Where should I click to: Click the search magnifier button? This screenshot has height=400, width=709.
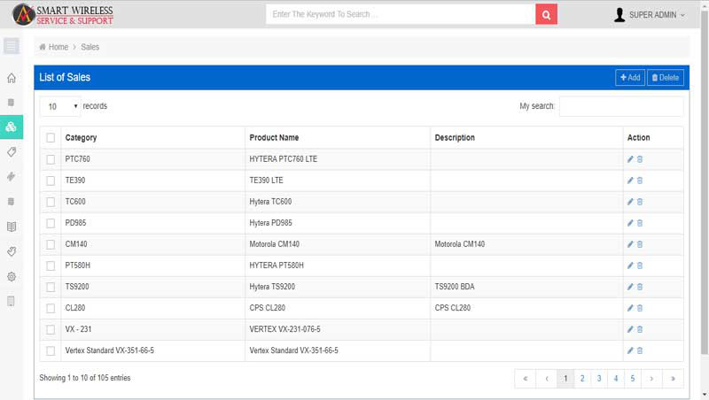pyautogui.click(x=547, y=14)
